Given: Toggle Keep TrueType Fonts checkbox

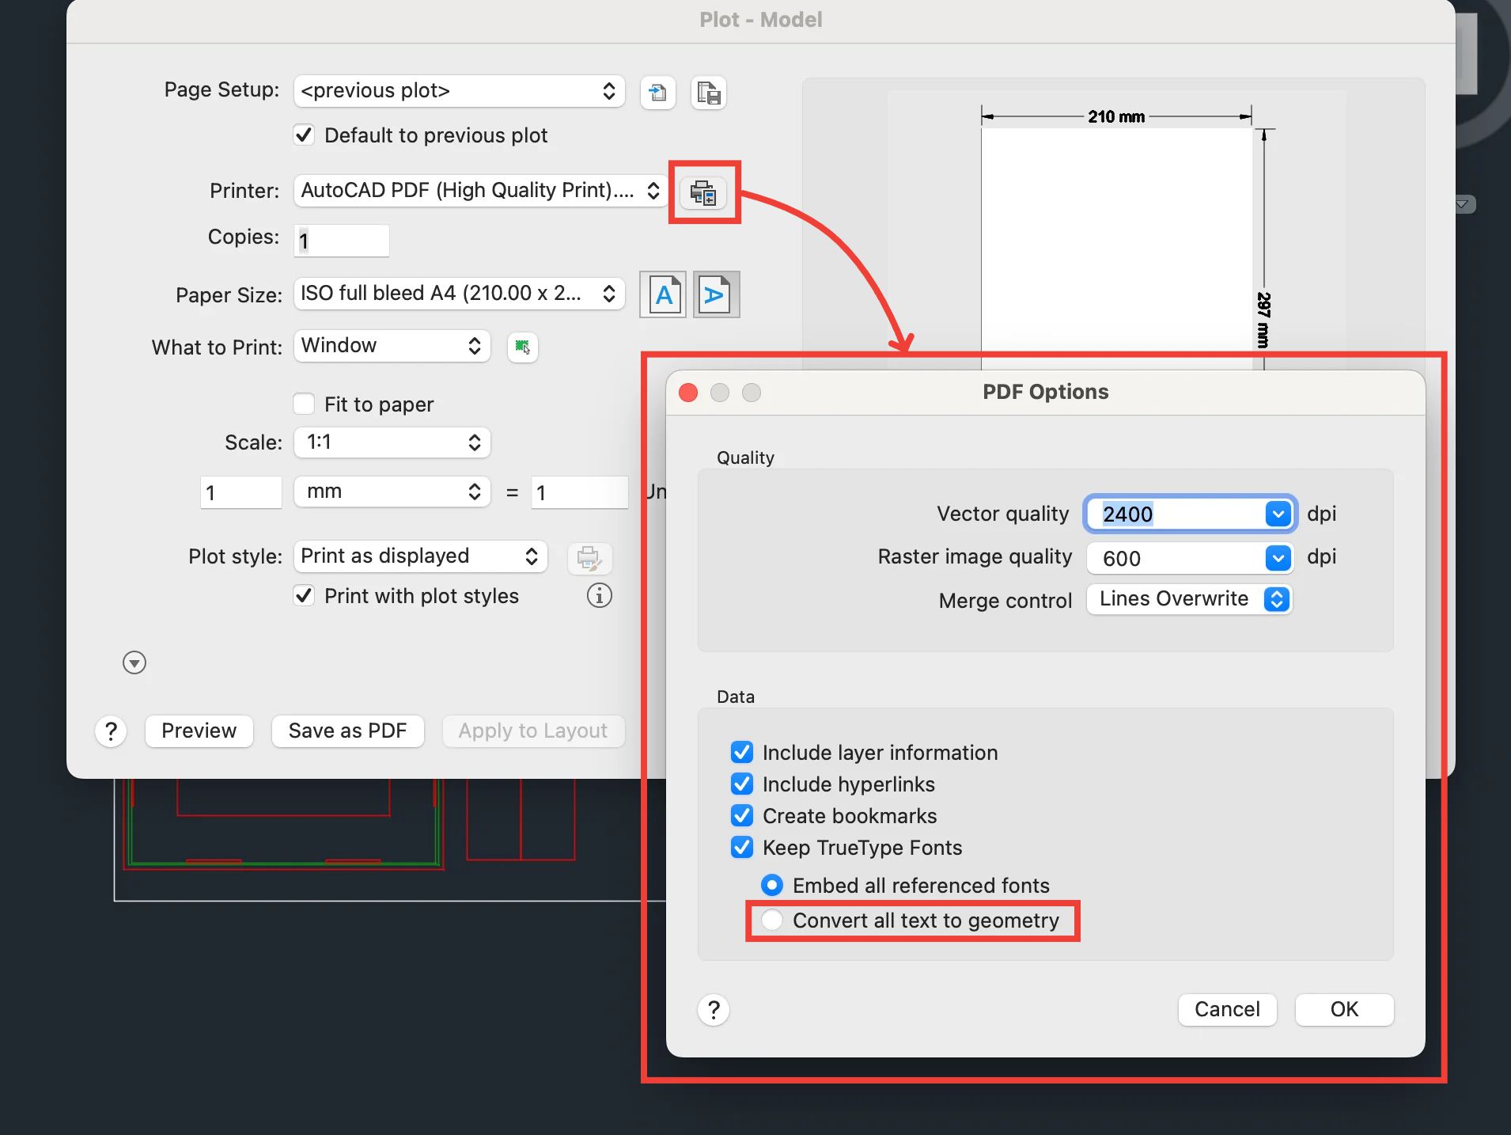Looking at the screenshot, I should tap(742, 847).
